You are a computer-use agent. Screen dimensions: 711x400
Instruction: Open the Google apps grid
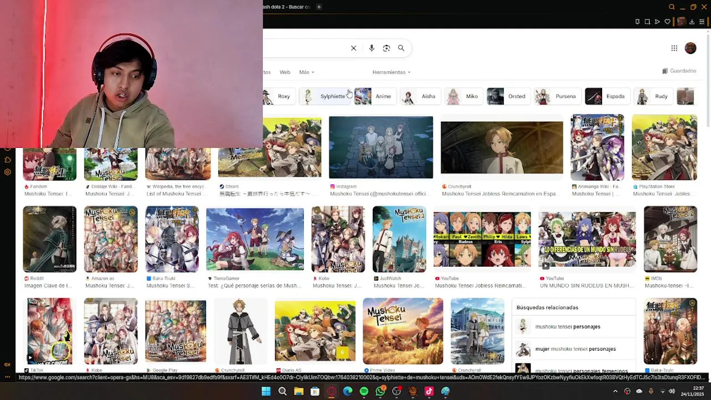coord(674,48)
